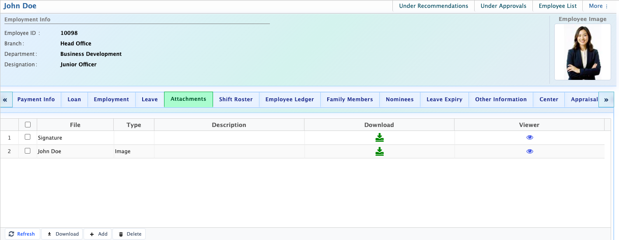Image resolution: width=619 pixels, height=240 pixels.
Task: Check the John Doe row checkbox
Action: (x=28, y=151)
